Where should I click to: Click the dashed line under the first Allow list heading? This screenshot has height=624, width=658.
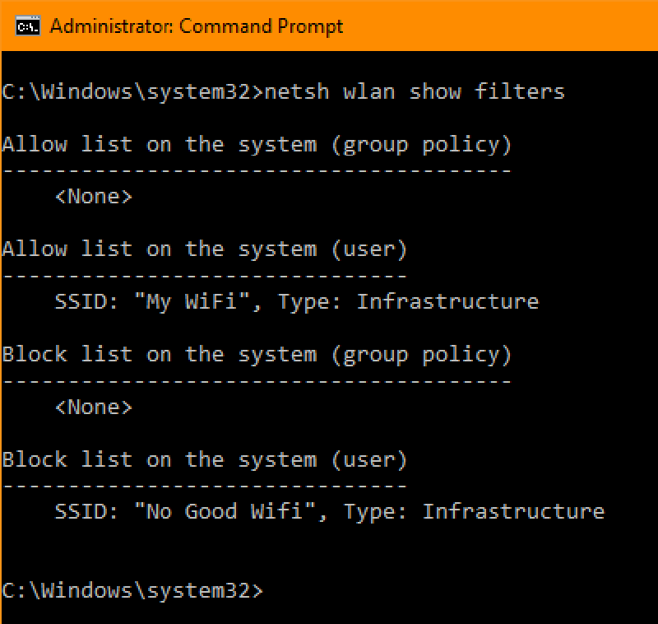pyautogui.click(x=257, y=171)
